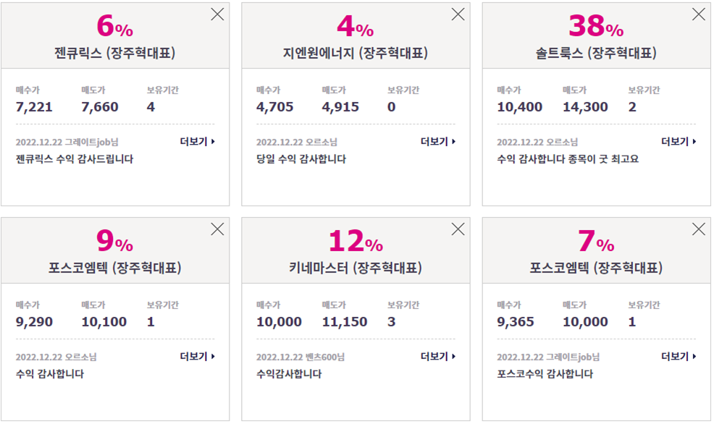This screenshot has width=714, height=424.
Task: Open 더보기 for 벤츠600님 review
Action: (x=437, y=356)
